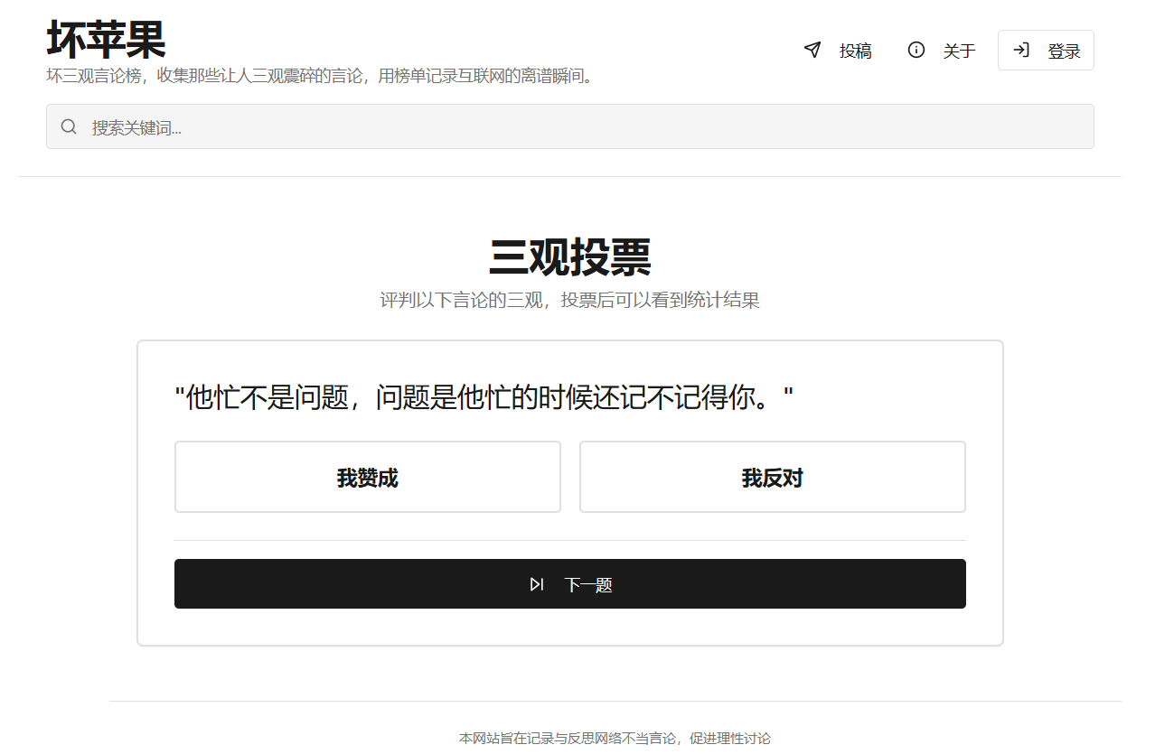
Task: Vote 我赞成 on the quote
Action: point(367,477)
